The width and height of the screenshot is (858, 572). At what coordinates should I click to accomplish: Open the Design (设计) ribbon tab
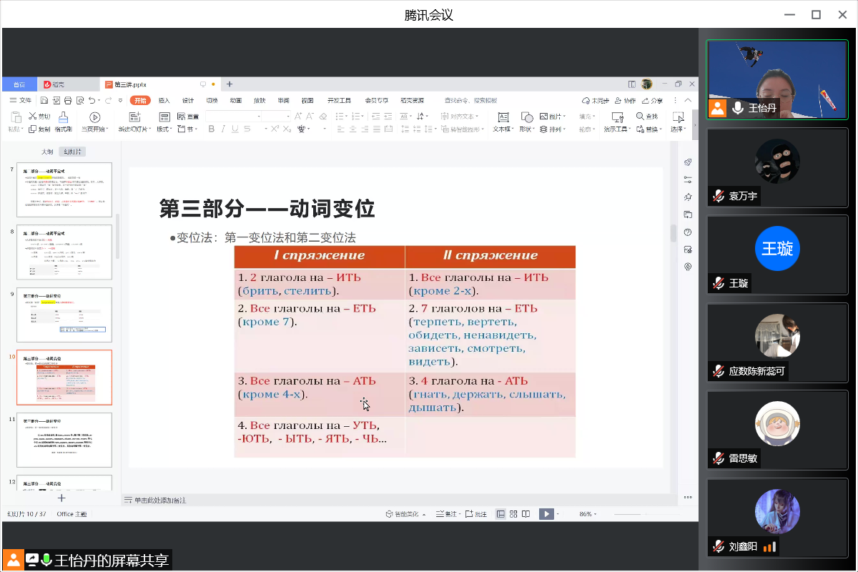tap(188, 101)
